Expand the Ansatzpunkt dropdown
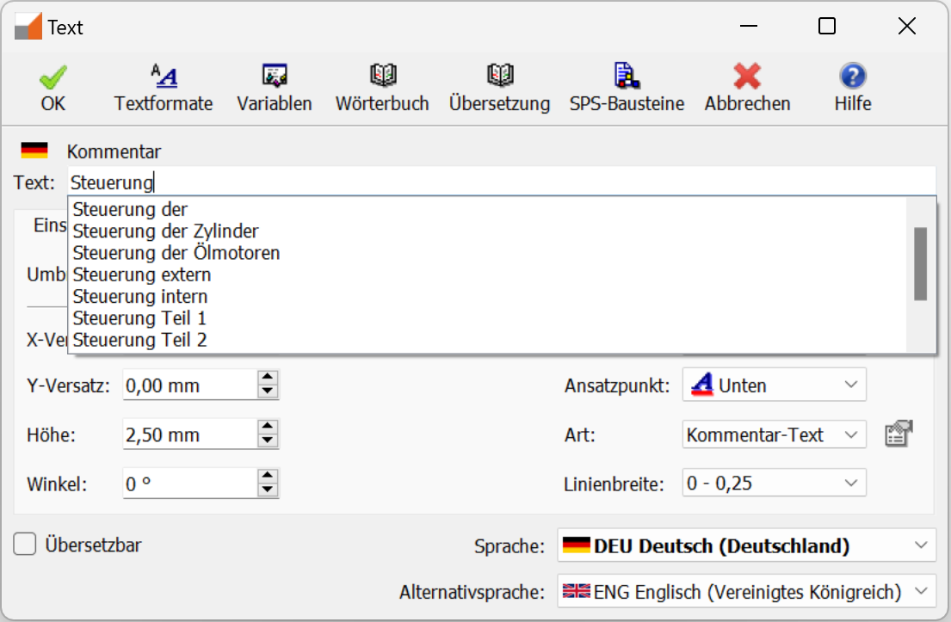The height and width of the screenshot is (622, 951). pyautogui.click(x=850, y=385)
